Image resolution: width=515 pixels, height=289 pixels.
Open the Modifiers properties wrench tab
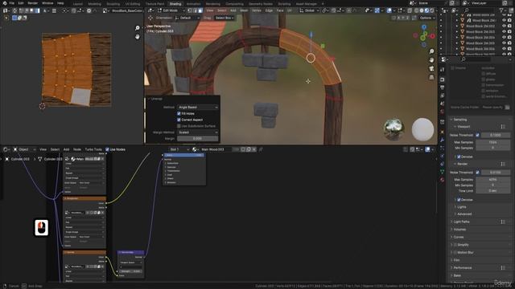coord(443,140)
